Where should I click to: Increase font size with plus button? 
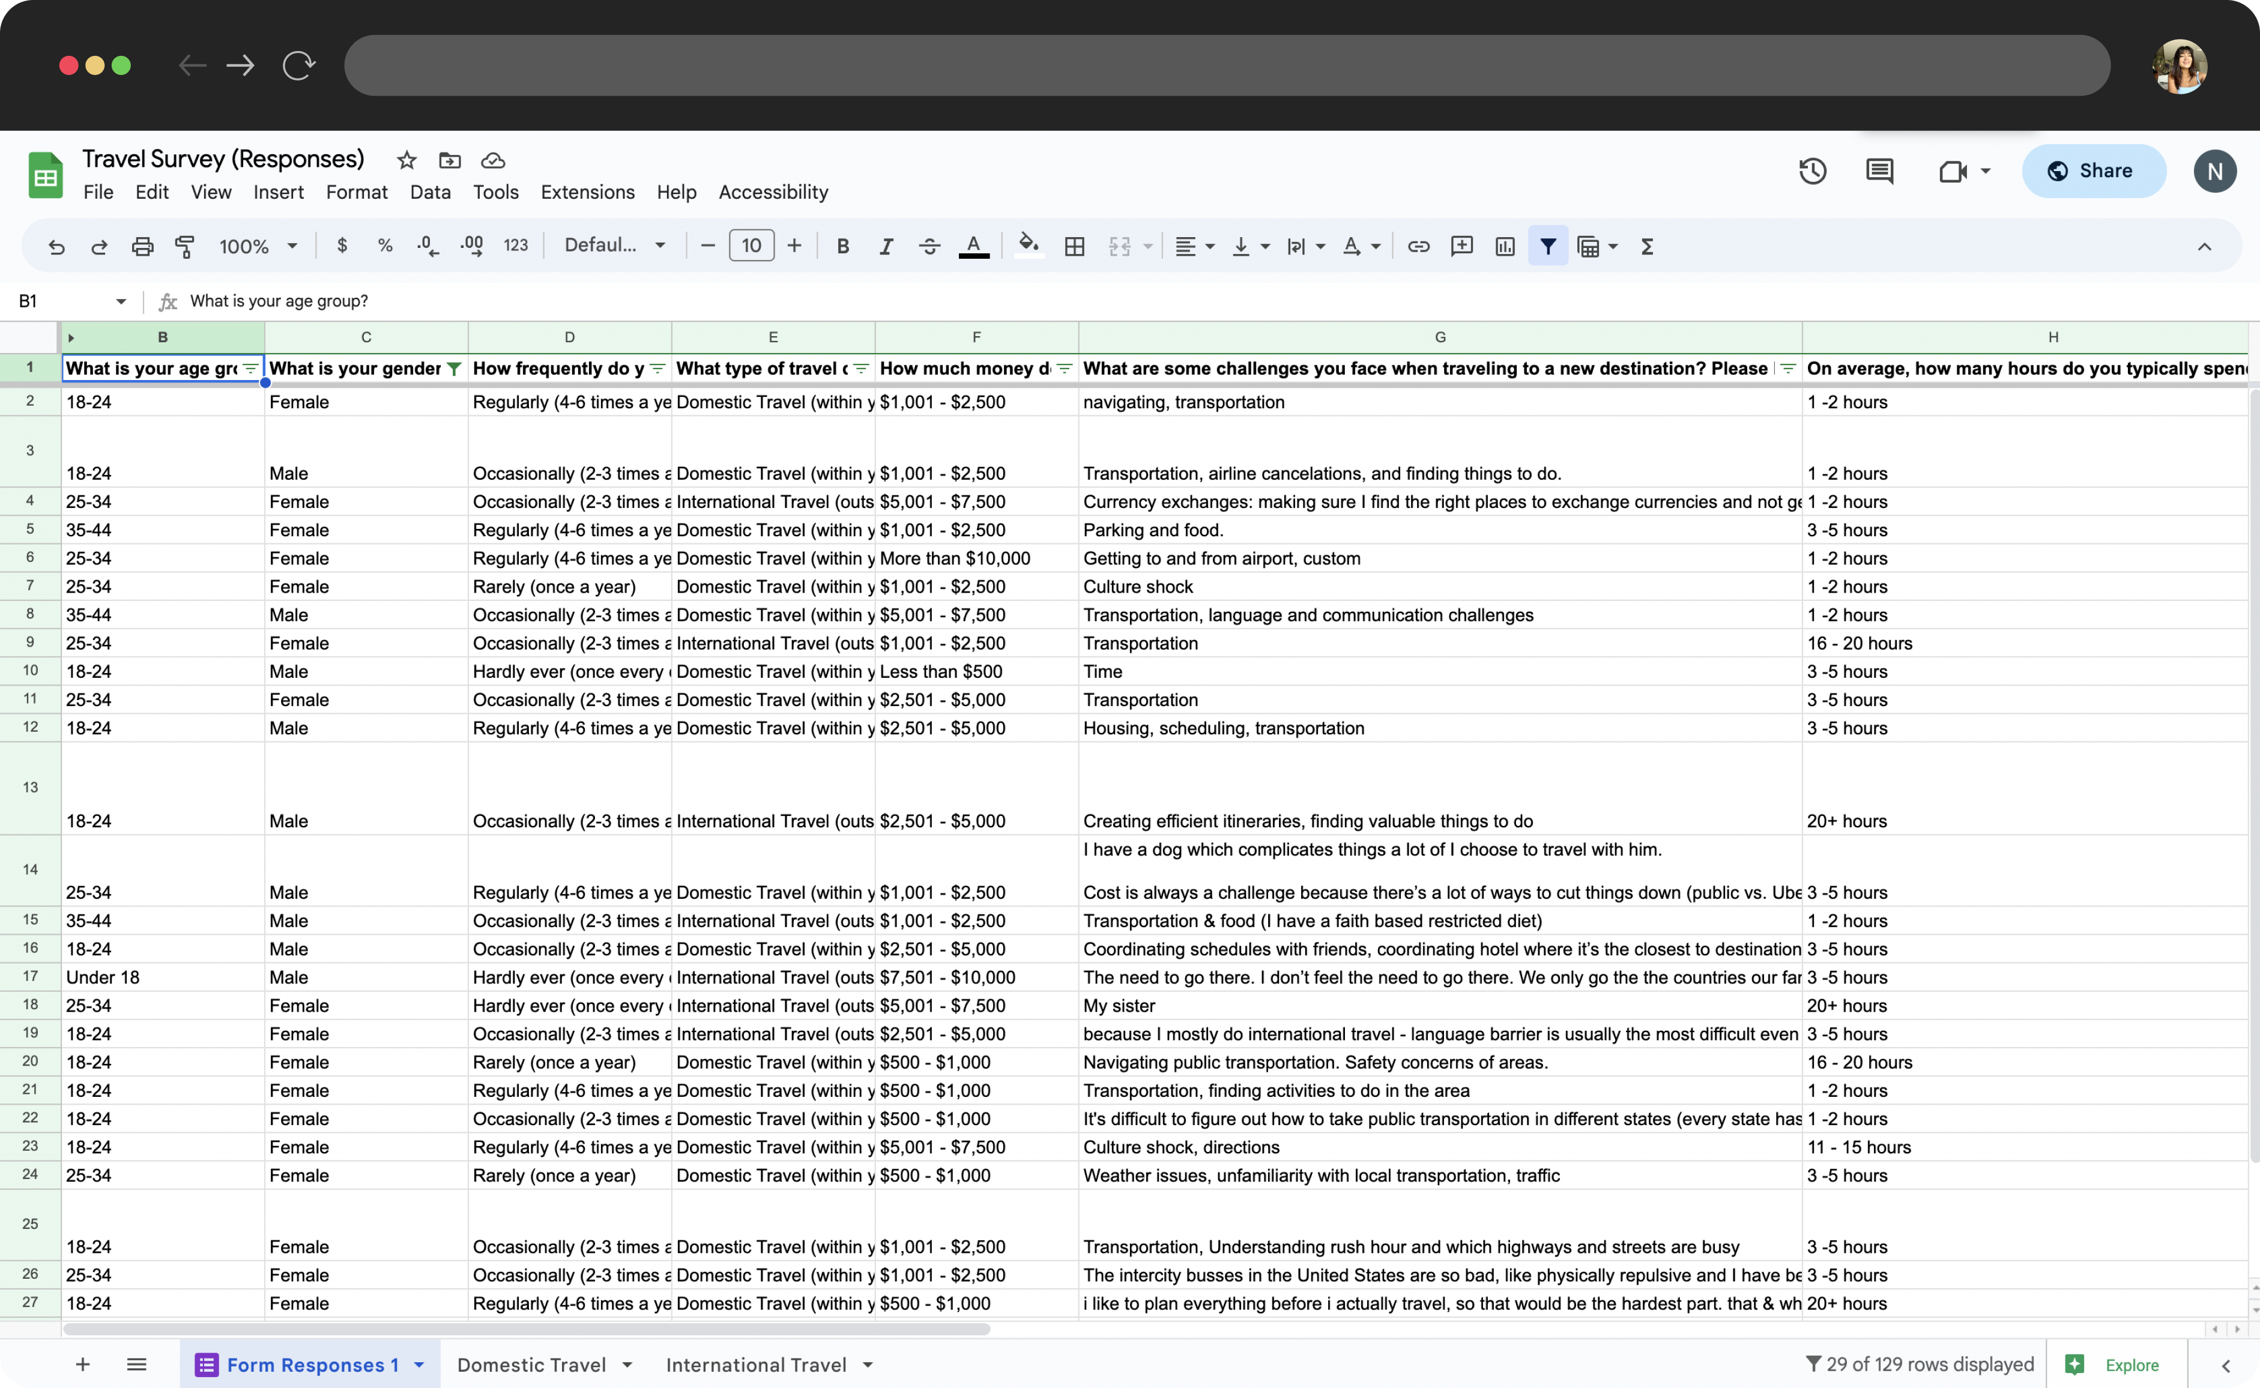794,246
